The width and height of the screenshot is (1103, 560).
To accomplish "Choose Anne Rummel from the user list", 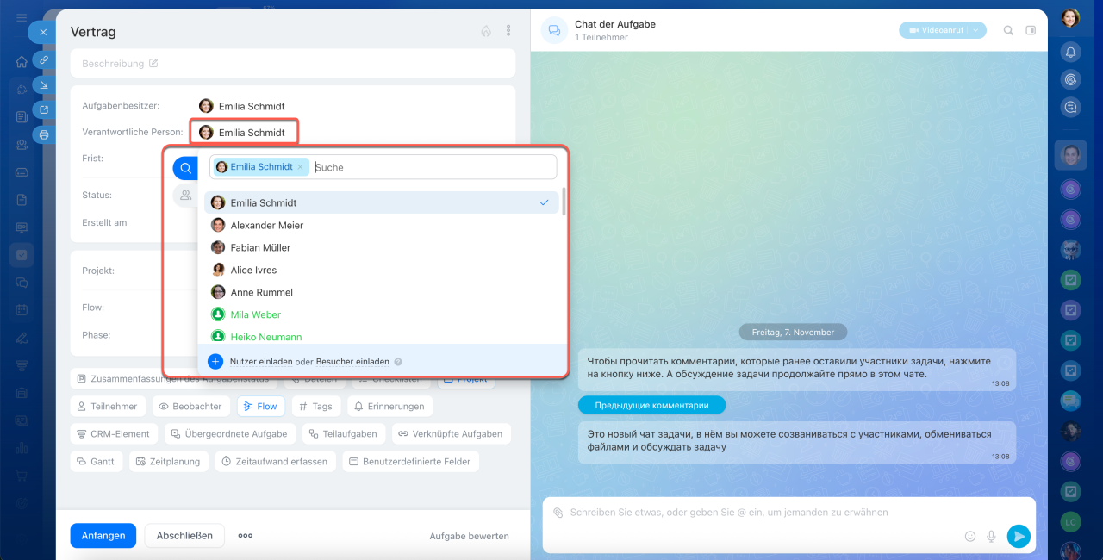I will (x=382, y=292).
